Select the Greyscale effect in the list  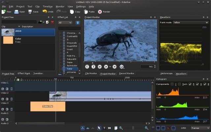[x=72, y=43]
